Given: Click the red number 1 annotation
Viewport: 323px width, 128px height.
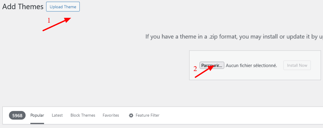Looking at the screenshot, I should tap(49, 20).
